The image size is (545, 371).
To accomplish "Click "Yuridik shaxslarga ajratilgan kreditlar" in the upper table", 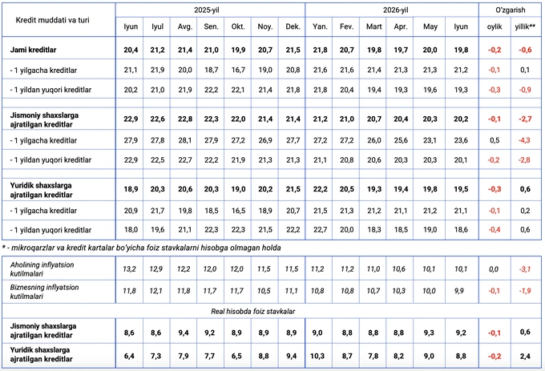I will coord(41,190).
